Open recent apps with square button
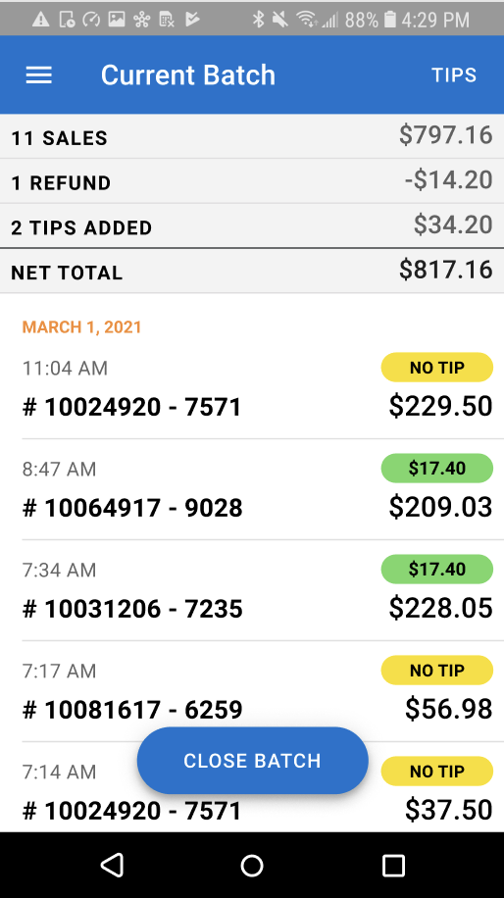 pos(393,865)
